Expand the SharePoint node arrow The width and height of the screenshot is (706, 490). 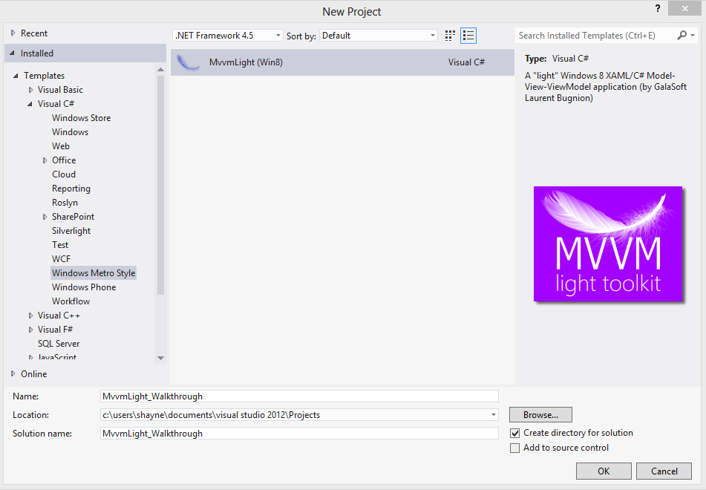point(45,217)
